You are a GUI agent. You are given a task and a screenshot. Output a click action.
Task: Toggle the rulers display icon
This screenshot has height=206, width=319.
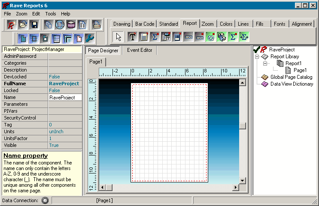tap(67, 39)
